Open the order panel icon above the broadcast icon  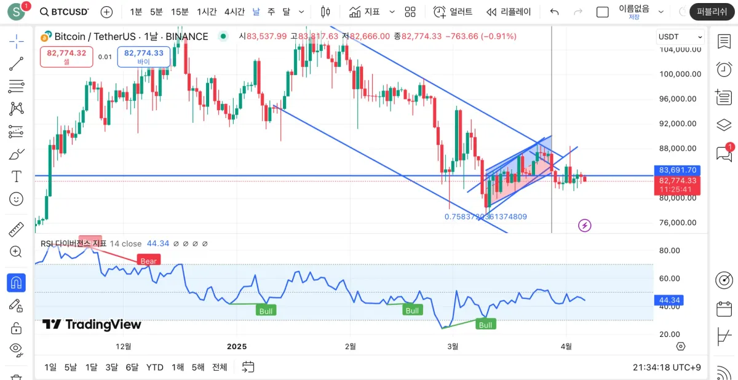724,337
